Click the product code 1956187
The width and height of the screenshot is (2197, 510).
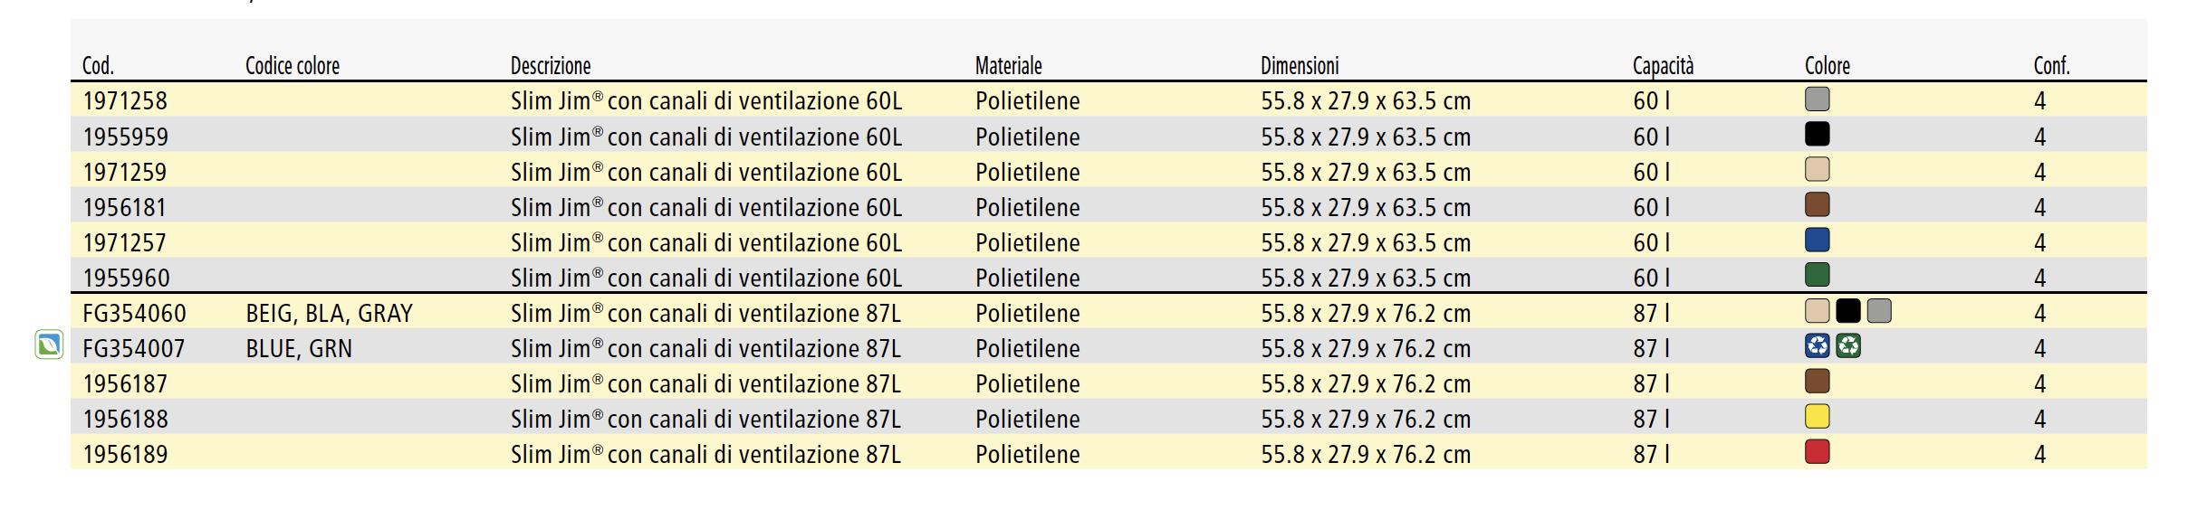click(x=125, y=384)
